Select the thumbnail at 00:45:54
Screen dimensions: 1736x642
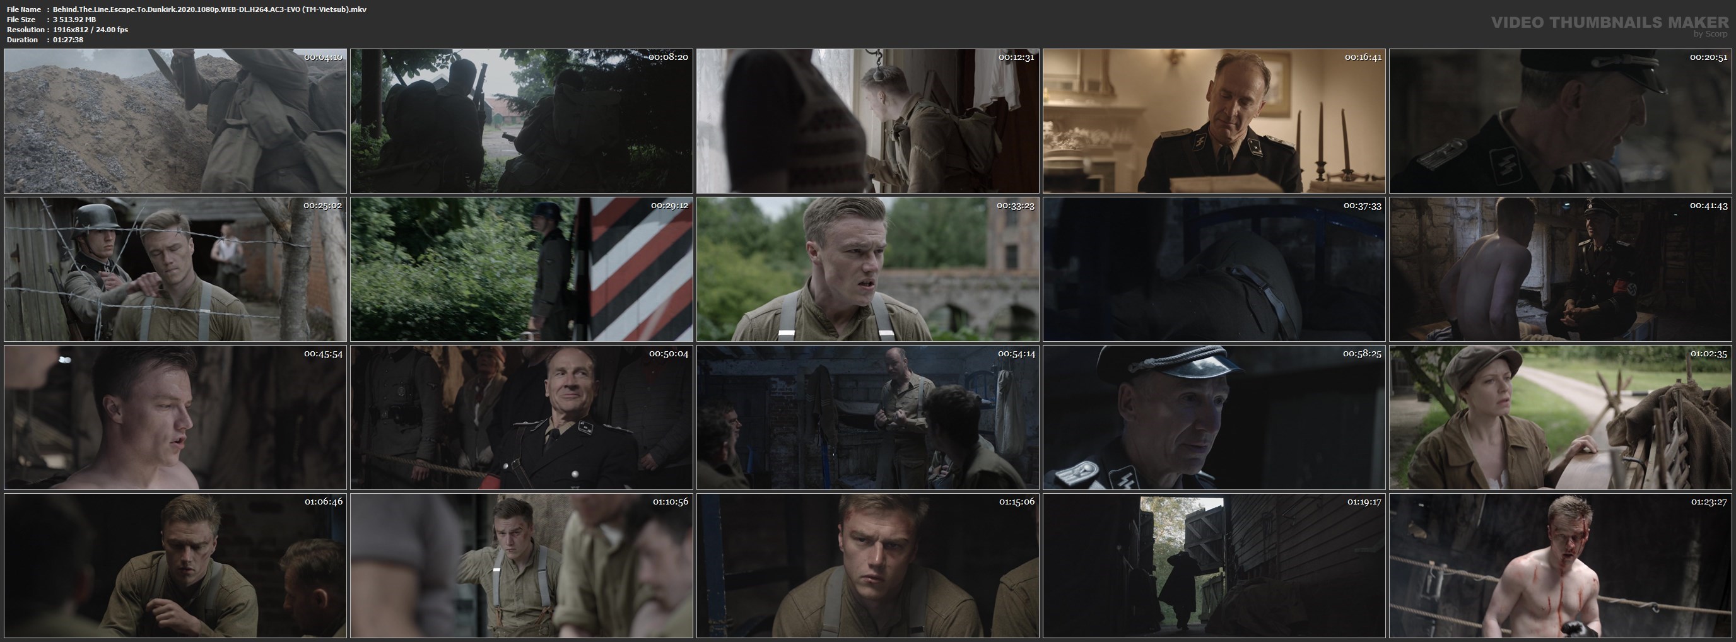click(x=175, y=417)
